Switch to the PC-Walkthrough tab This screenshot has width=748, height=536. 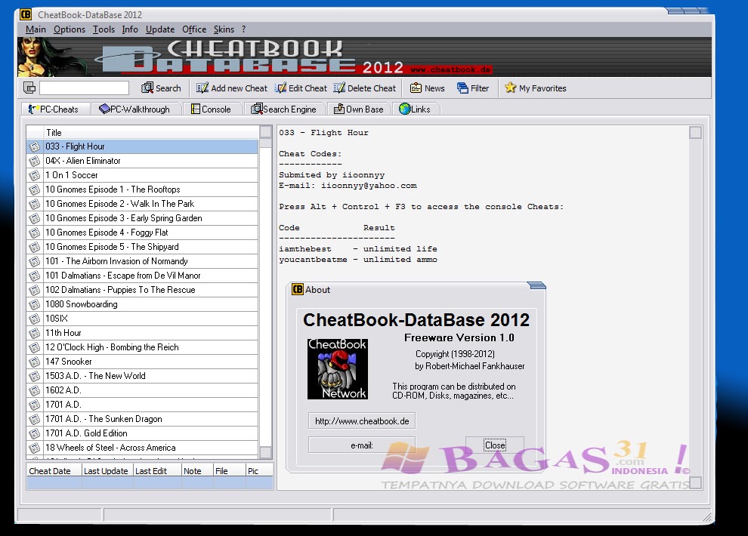pyautogui.click(x=137, y=109)
